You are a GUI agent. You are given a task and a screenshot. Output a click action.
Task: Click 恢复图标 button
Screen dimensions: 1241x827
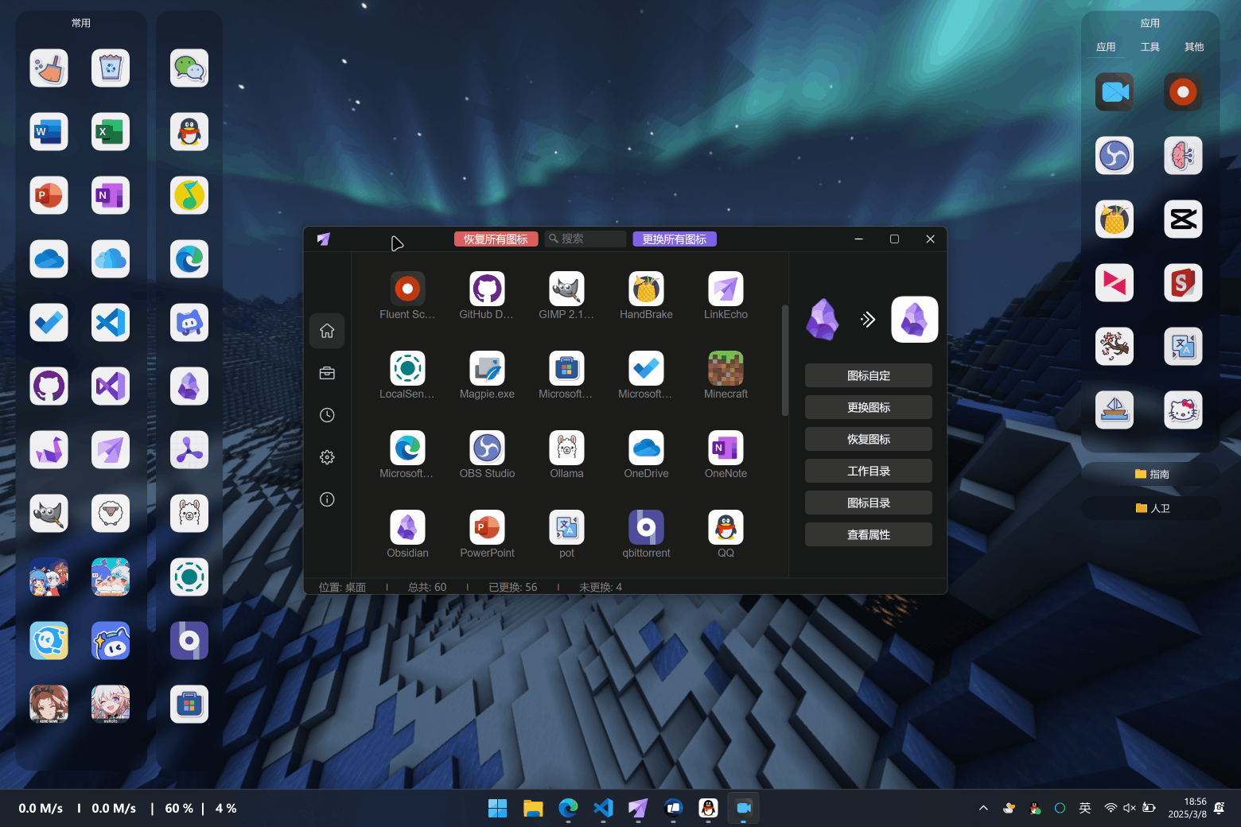coord(869,439)
